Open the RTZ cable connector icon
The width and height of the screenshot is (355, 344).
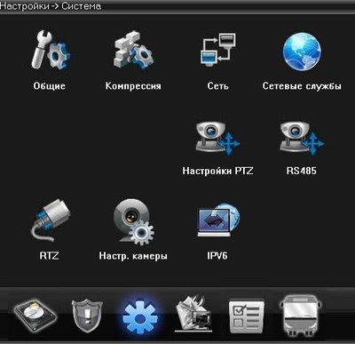(50, 220)
